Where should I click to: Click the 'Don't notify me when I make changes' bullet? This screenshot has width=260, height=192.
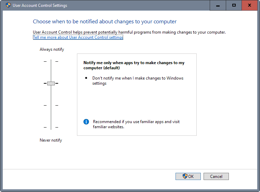click(x=138, y=81)
